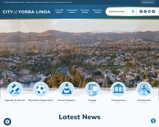This screenshot has width=159, height=127.
Task: Click the search magnifying glass icon
Action: (133, 11)
